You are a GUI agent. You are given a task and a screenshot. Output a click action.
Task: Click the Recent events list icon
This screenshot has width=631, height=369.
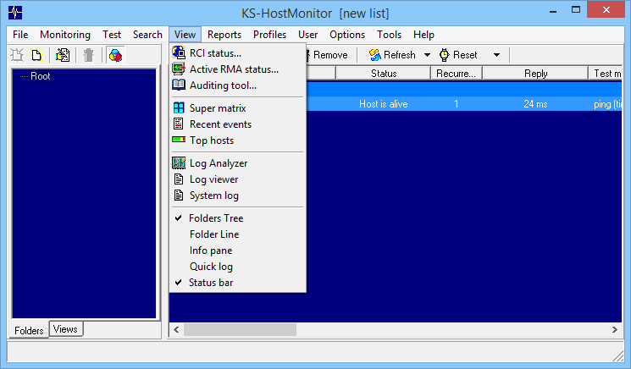click(179, 124)
